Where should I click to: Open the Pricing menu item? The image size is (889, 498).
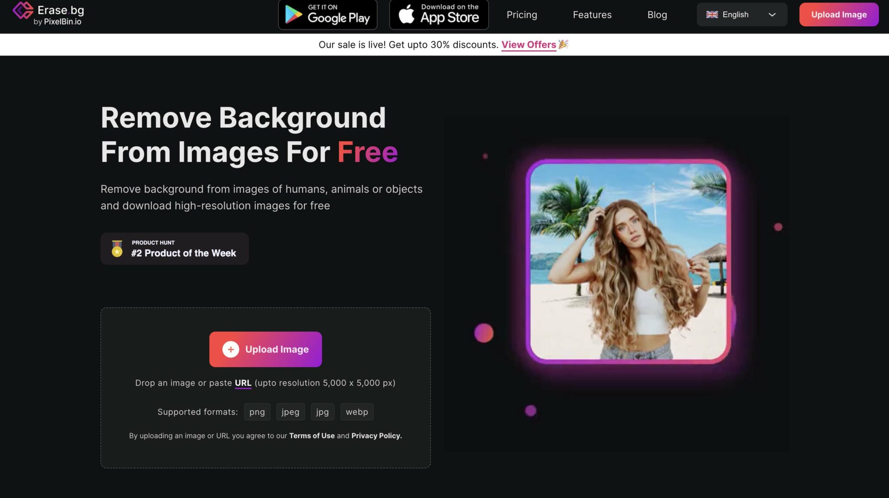(522, 15)
